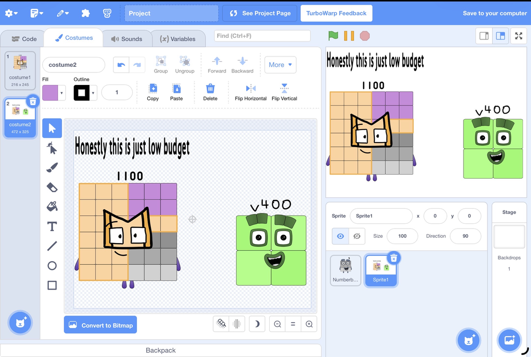The image size is (531, 357).
Task: Click the Project title field
Action: [171, 13]
